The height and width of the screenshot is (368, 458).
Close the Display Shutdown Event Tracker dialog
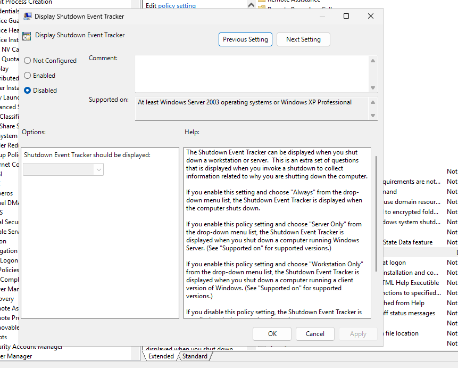[371, 17]
